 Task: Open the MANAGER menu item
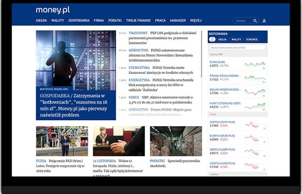pos(178,20)
